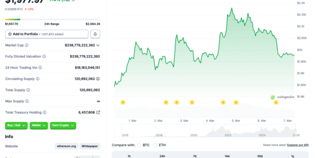Open the Wallet dropdown
The height and width of the screenshot is (158, 317).
39,126
